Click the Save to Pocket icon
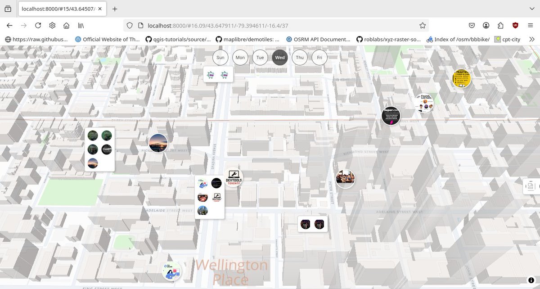Viewport: 540px width, 289px height. point(472,26)
